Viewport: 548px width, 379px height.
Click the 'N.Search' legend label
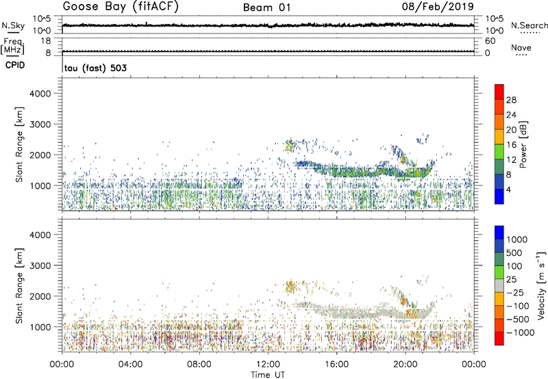(529, 25)
